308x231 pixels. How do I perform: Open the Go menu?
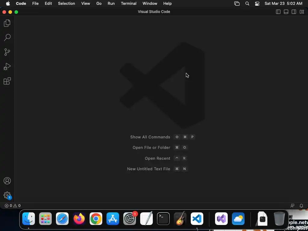click(99, 4)
